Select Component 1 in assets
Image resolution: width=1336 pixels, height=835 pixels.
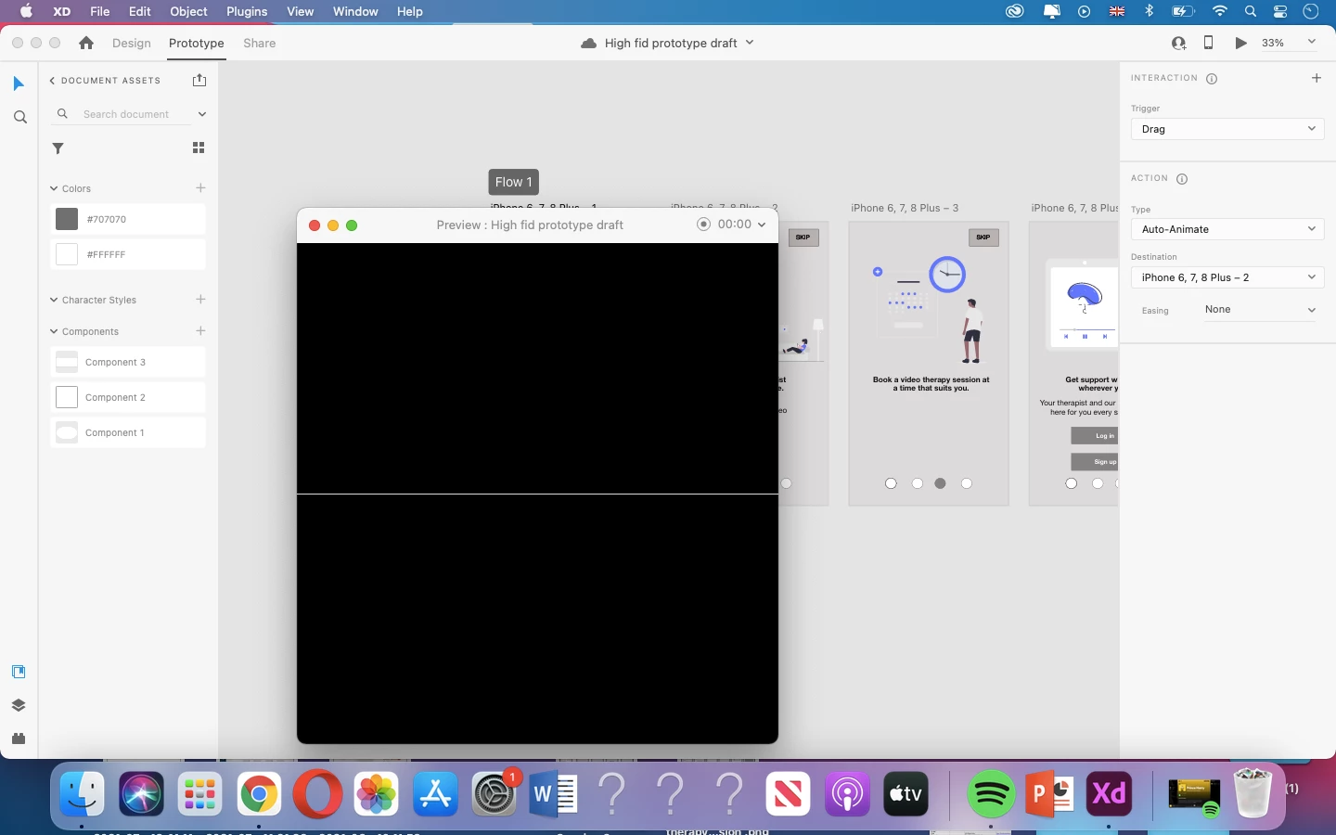click(x=128, y=432)
